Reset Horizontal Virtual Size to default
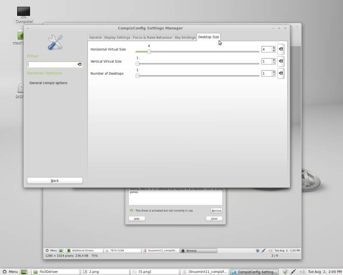The image size is (343, 275). (281, 49)
